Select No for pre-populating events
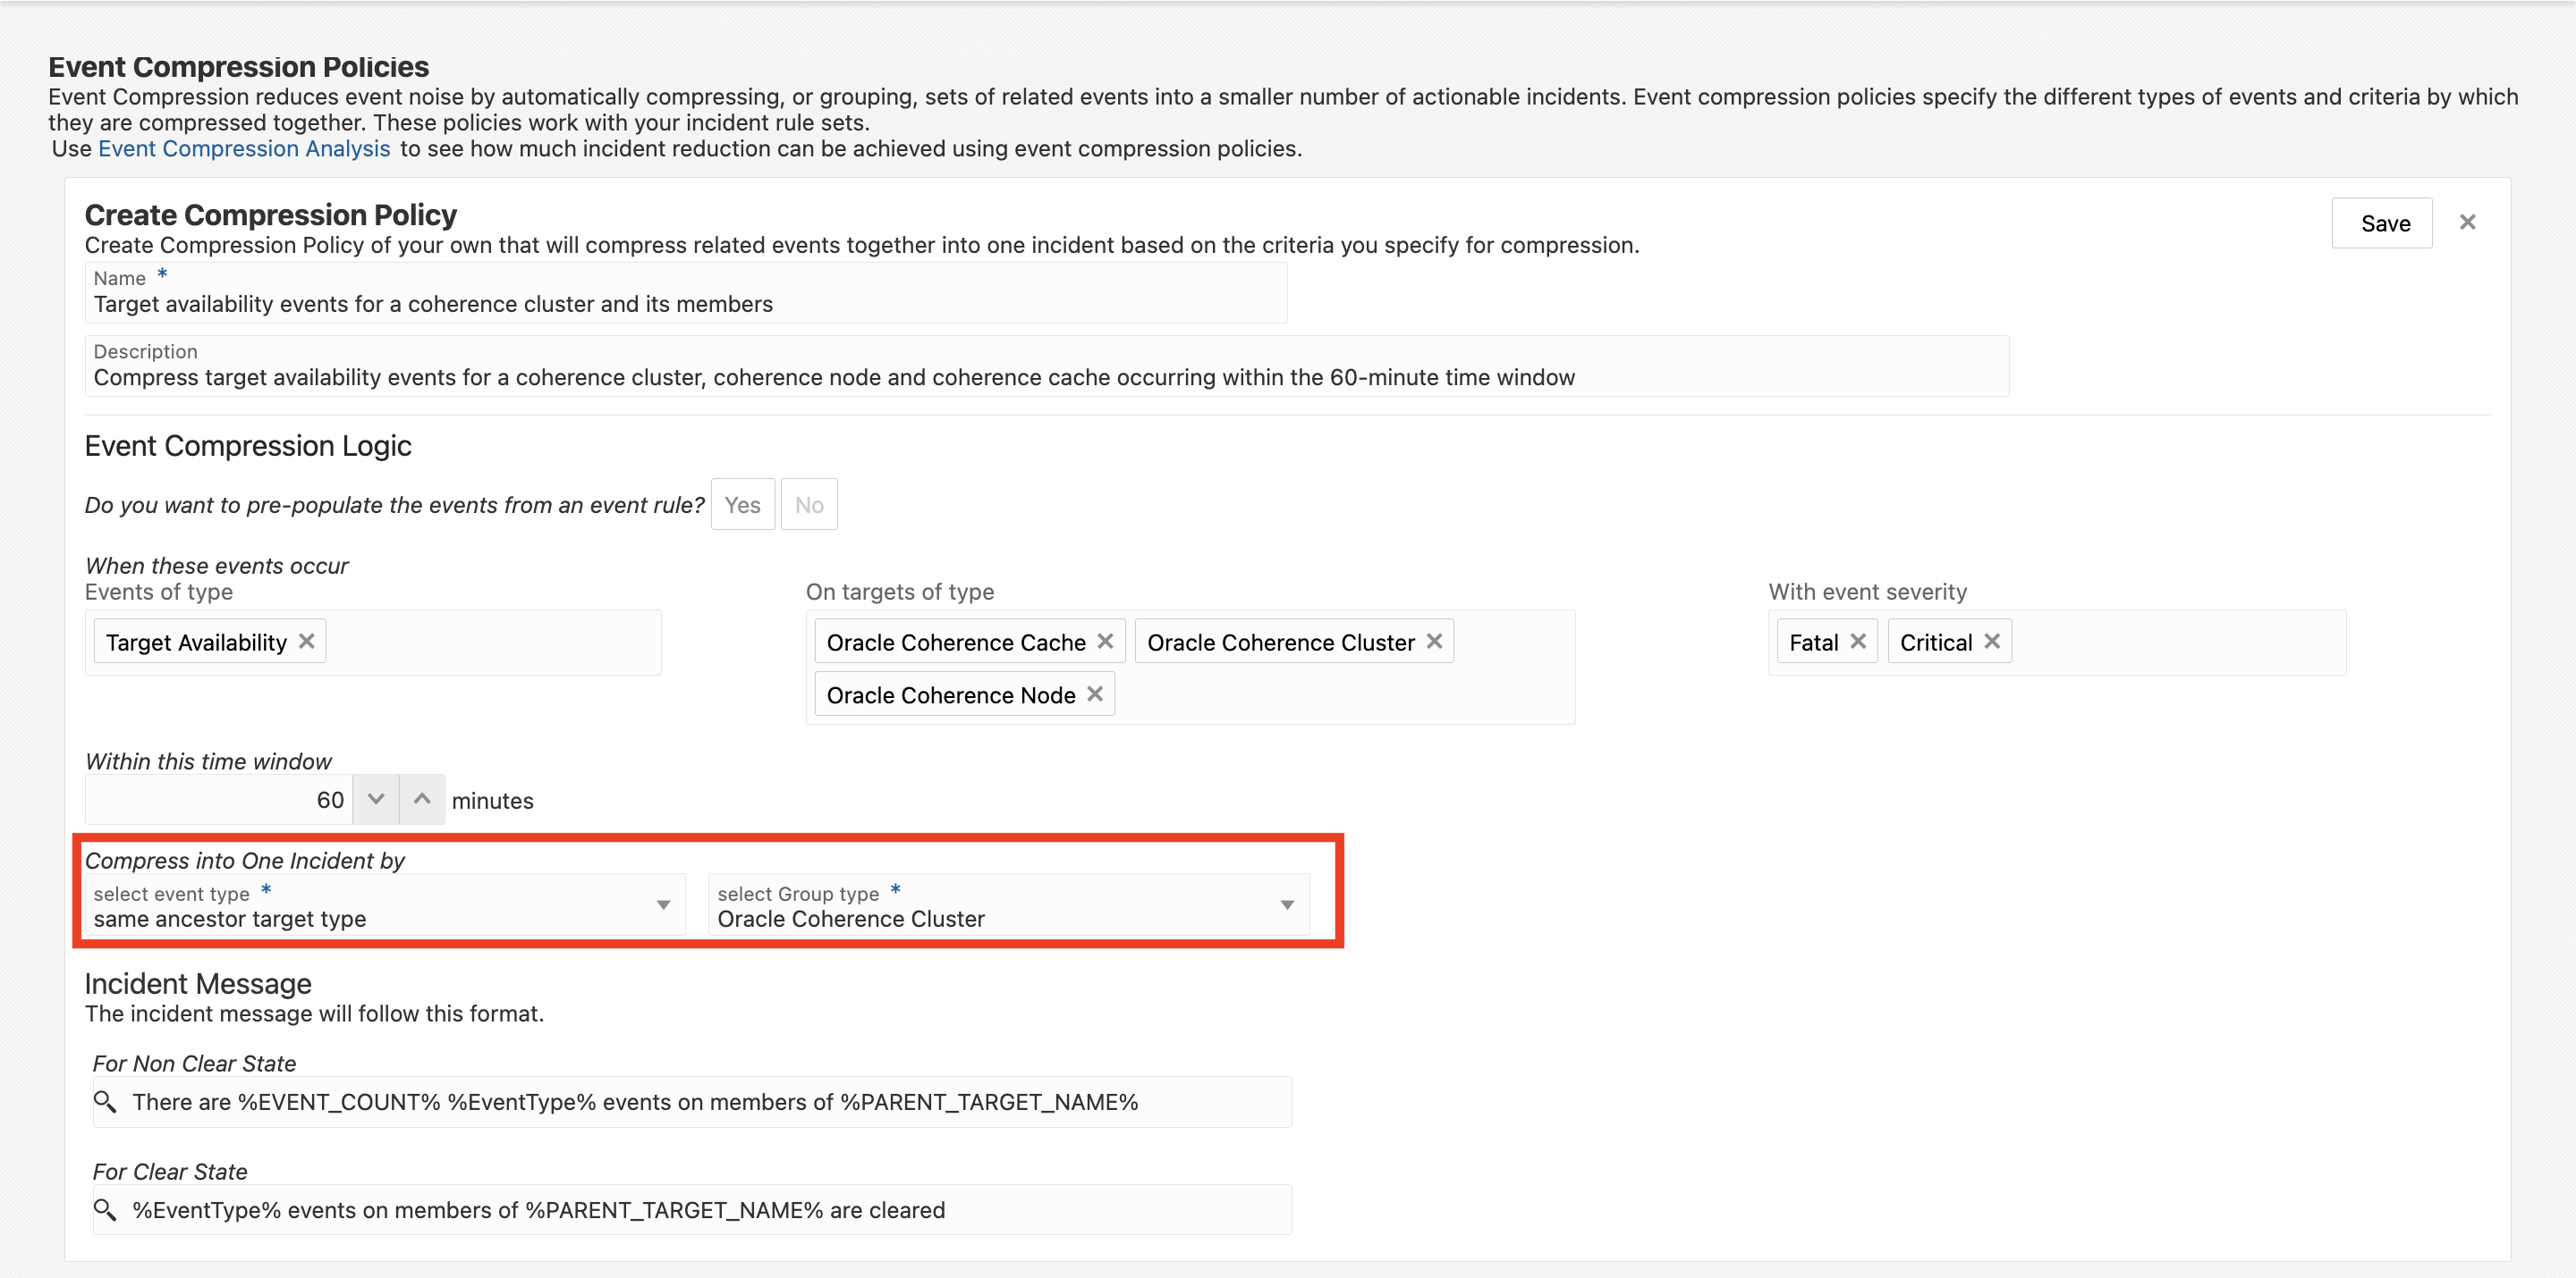Viewport: 2576px width, 1278px height. click(x=809, y=505)
